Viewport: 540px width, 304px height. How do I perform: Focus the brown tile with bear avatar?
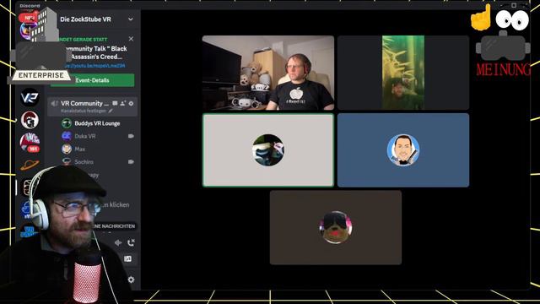(x=336, y=227)
